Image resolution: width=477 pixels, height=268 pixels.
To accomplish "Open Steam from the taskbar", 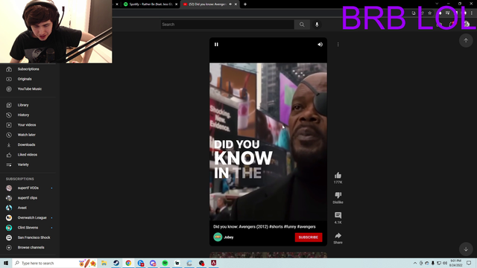I will click(116, 263).
